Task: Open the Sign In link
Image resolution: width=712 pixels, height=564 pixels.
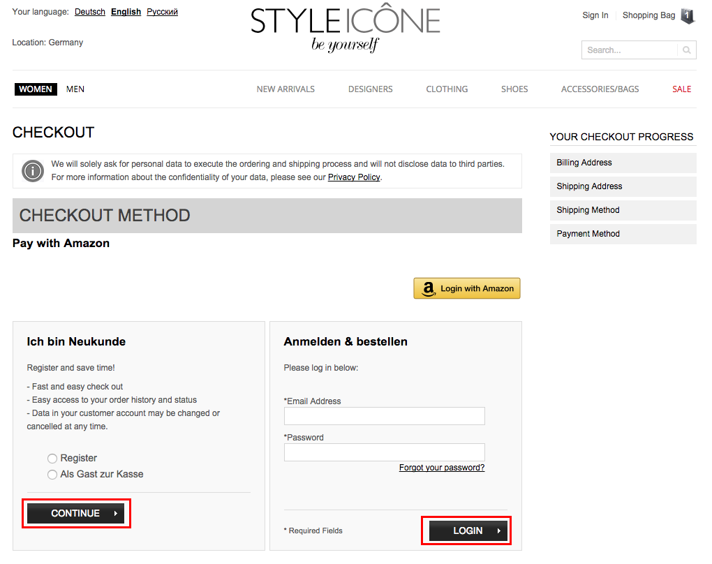Action: tap(595, 15)
